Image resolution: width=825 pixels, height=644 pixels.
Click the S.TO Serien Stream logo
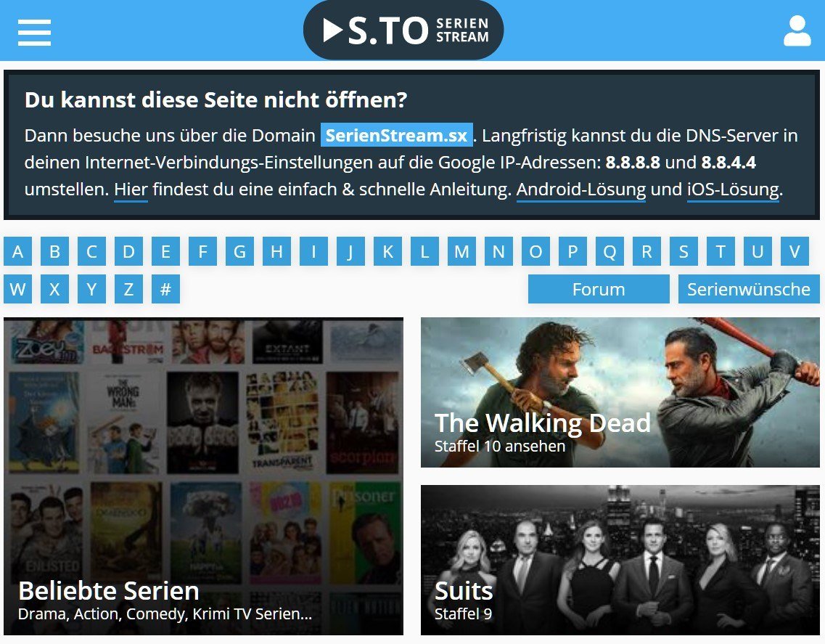click(403, 30)
